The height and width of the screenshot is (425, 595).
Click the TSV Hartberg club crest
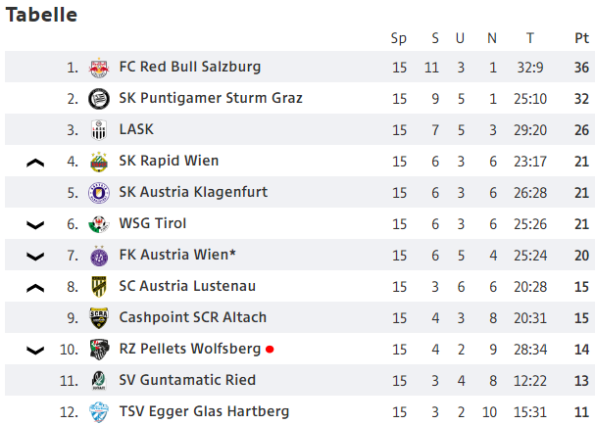99,412
